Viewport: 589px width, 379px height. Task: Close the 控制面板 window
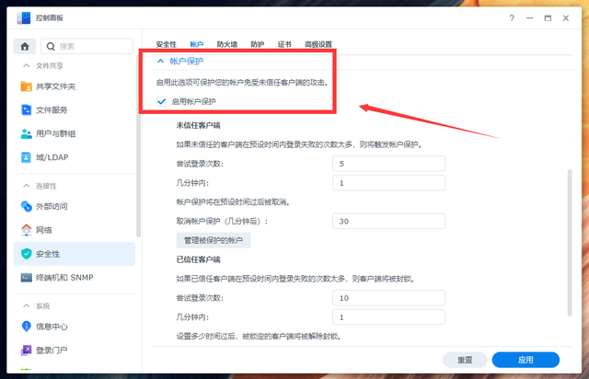tap(566, 18)
